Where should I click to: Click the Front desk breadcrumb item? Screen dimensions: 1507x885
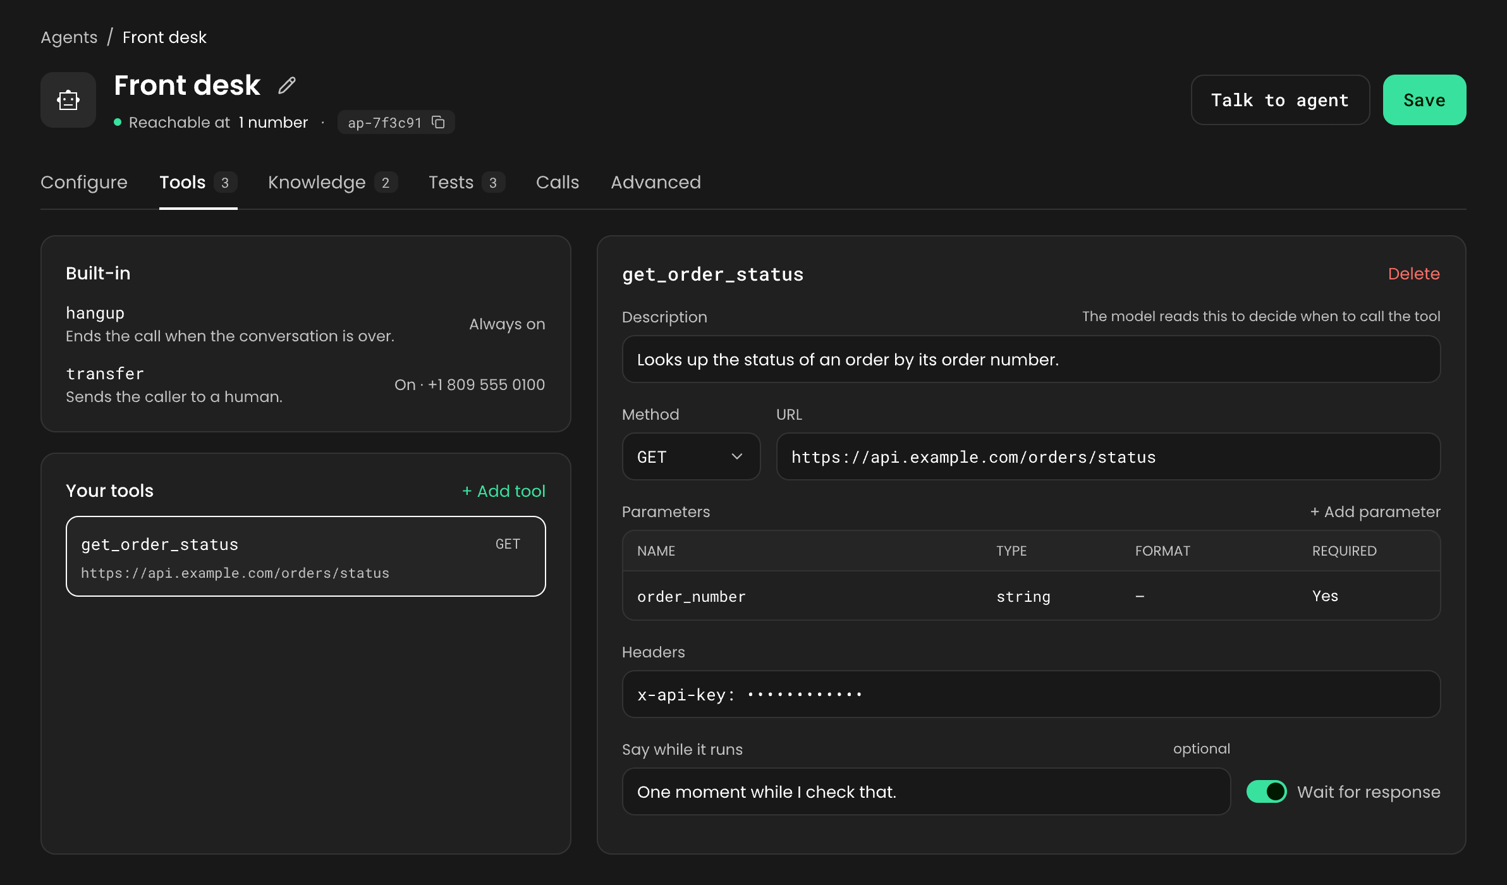point(164,37)
